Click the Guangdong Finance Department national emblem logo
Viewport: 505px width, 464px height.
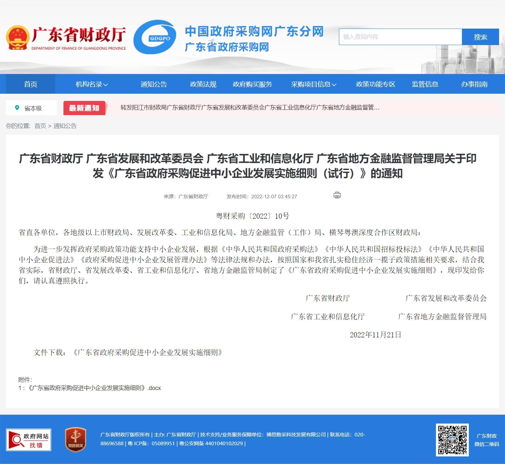(x=17, y=38)
